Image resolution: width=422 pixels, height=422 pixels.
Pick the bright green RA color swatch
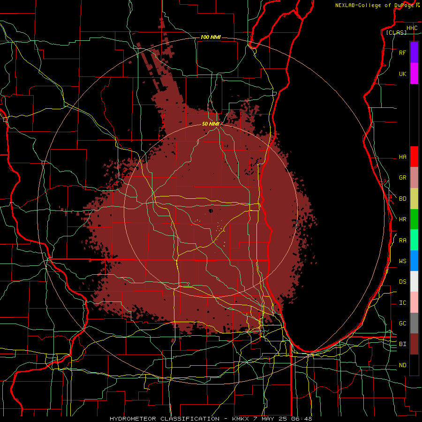tap(414, 240)
